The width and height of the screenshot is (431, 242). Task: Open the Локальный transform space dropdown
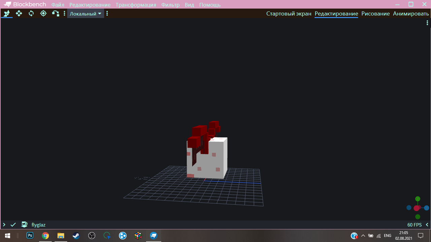point(86,14)
